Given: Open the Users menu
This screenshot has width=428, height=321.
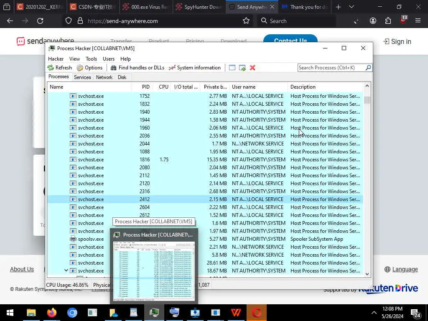Looking at the screenshot, I should (109, 59).
